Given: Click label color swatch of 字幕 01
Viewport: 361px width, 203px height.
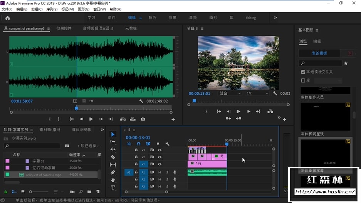Looking at the screenshot, I should pyautogui.click(x=7, y=161).
